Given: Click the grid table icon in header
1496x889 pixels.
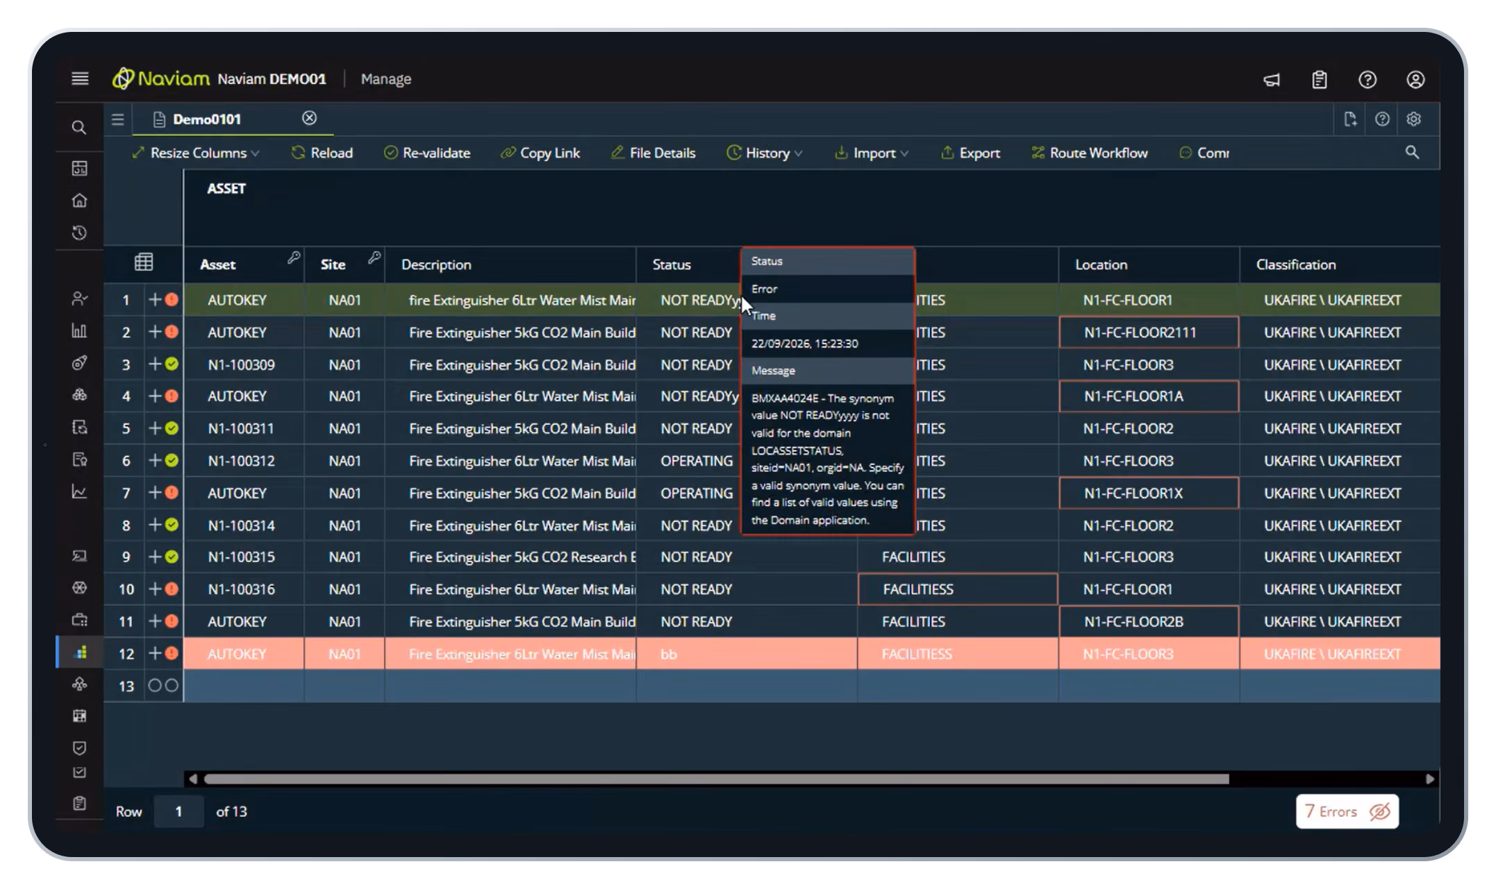Looking at the screenshot, I should [144, 262].
